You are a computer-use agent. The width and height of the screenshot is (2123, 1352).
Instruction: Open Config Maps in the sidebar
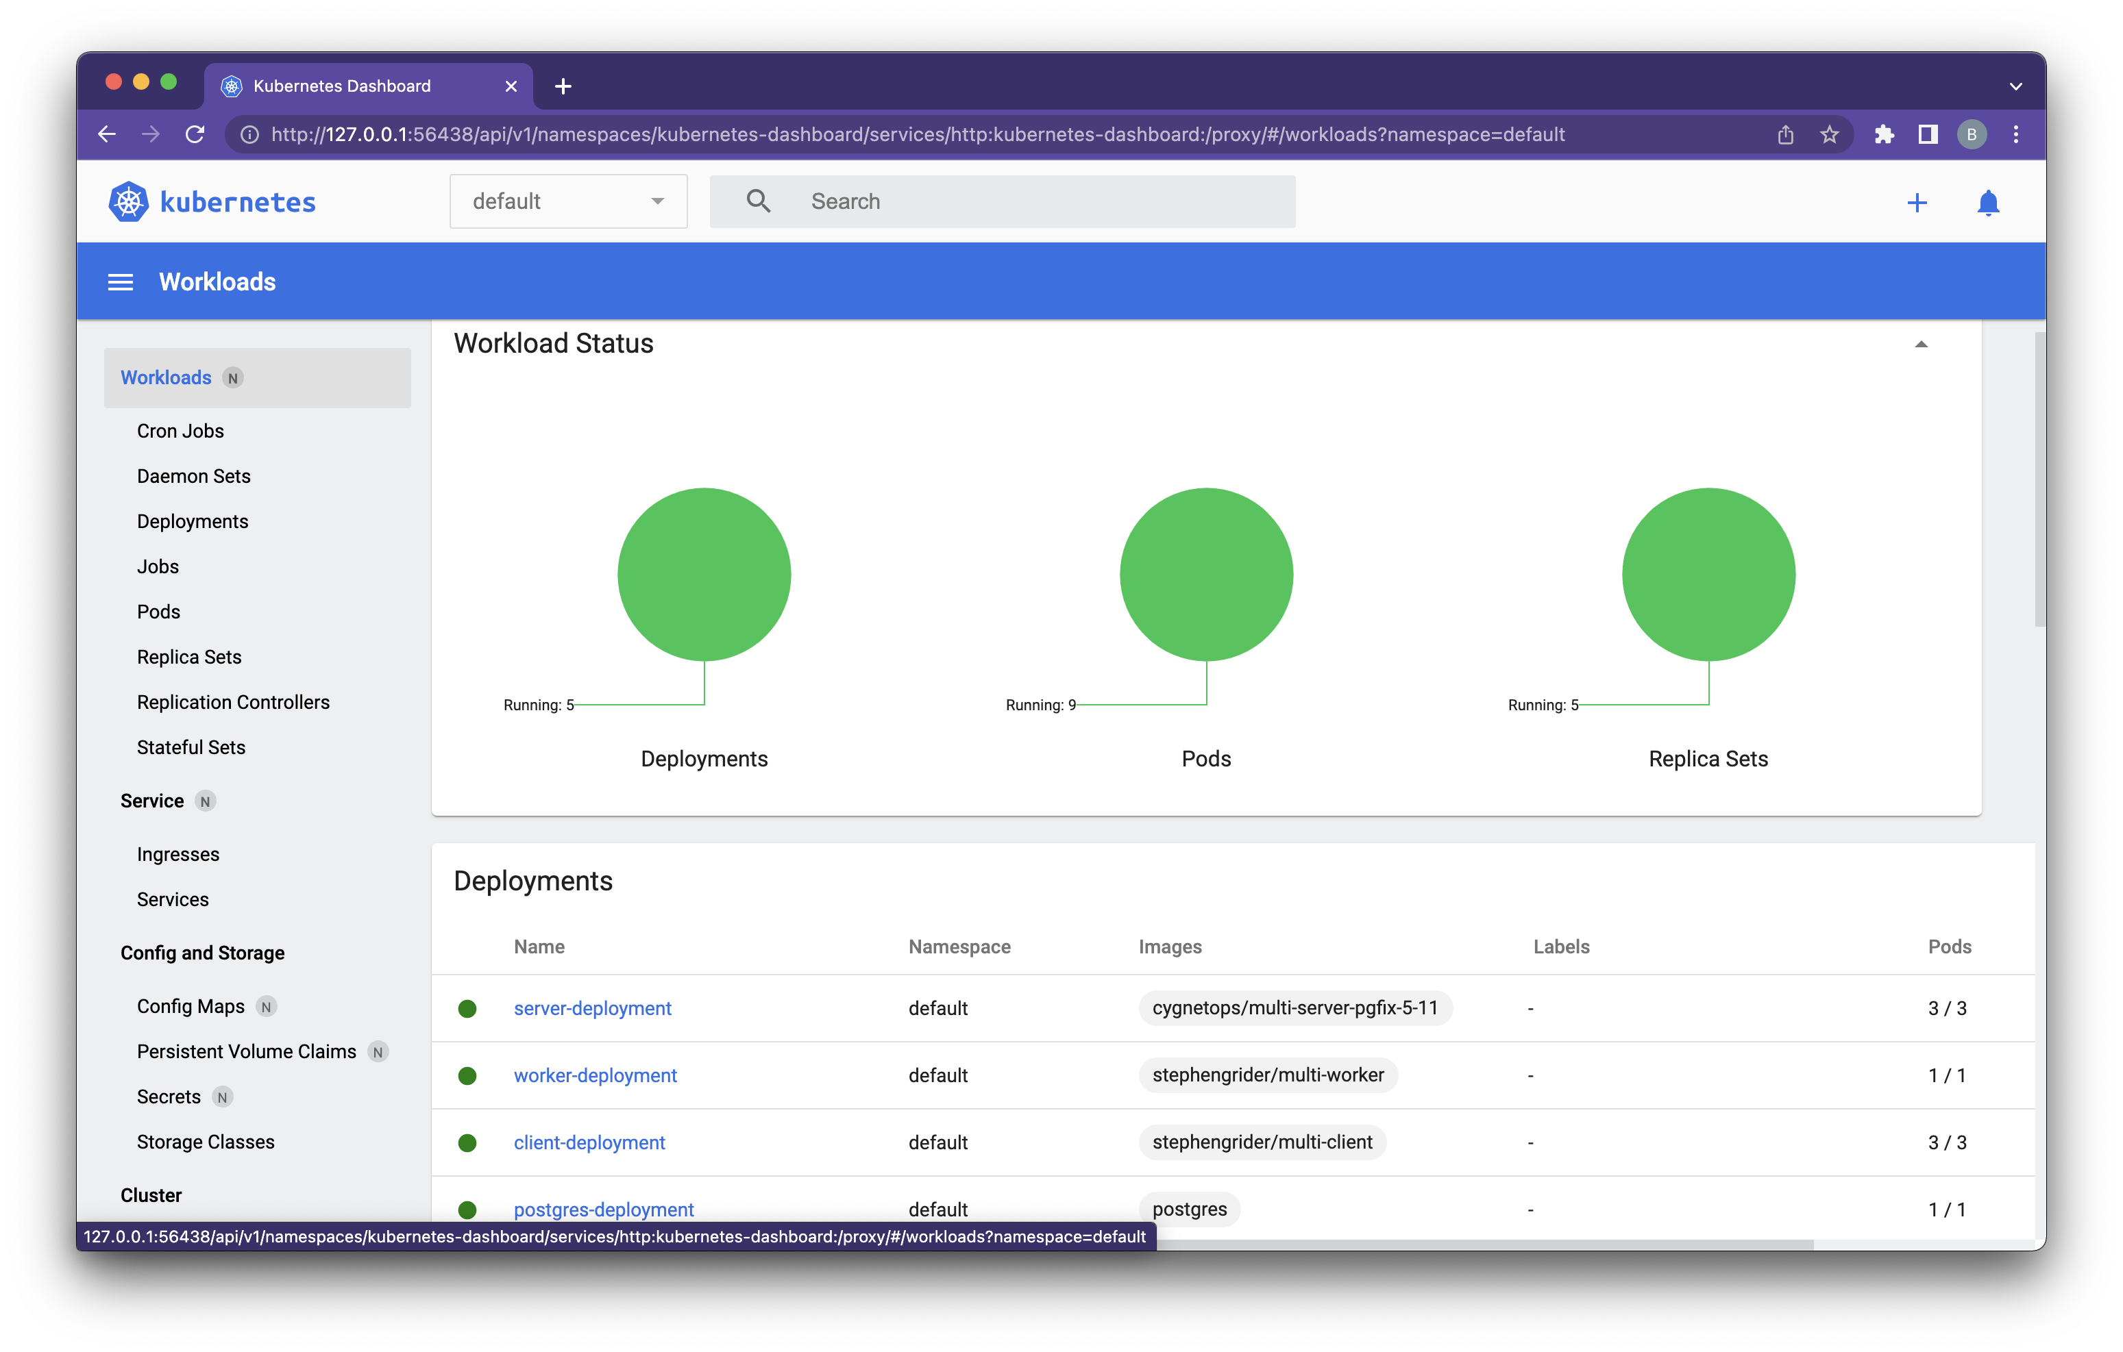(191, 1005)
